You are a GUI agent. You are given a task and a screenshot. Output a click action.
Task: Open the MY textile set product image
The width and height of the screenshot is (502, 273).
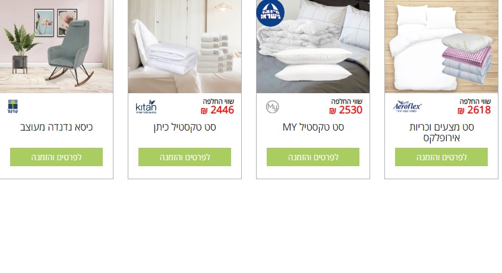pyautogui.click(x=313, y=46)
